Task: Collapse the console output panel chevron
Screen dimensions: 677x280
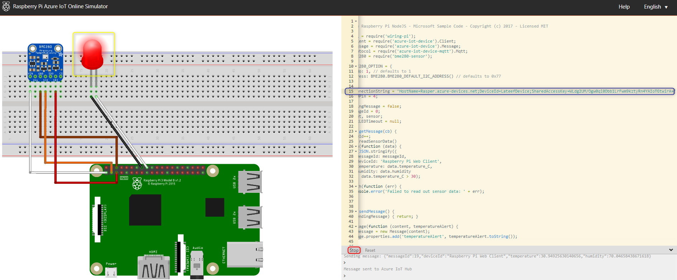Action: tap(671, 250)
